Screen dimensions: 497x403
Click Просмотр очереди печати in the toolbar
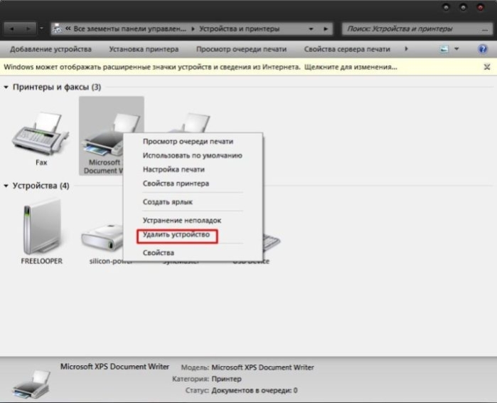(241, 49)
